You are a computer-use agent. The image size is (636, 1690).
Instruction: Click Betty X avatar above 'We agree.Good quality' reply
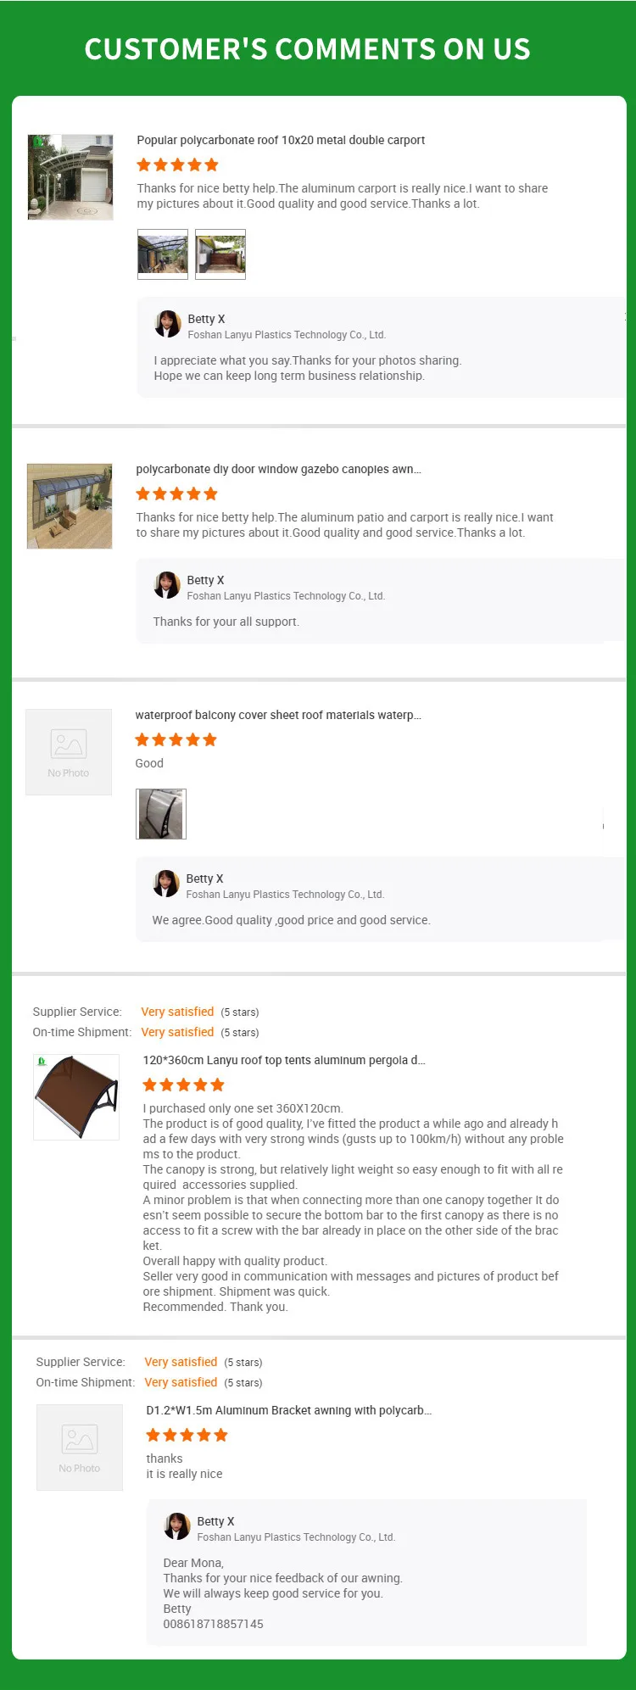pos(166,884)
